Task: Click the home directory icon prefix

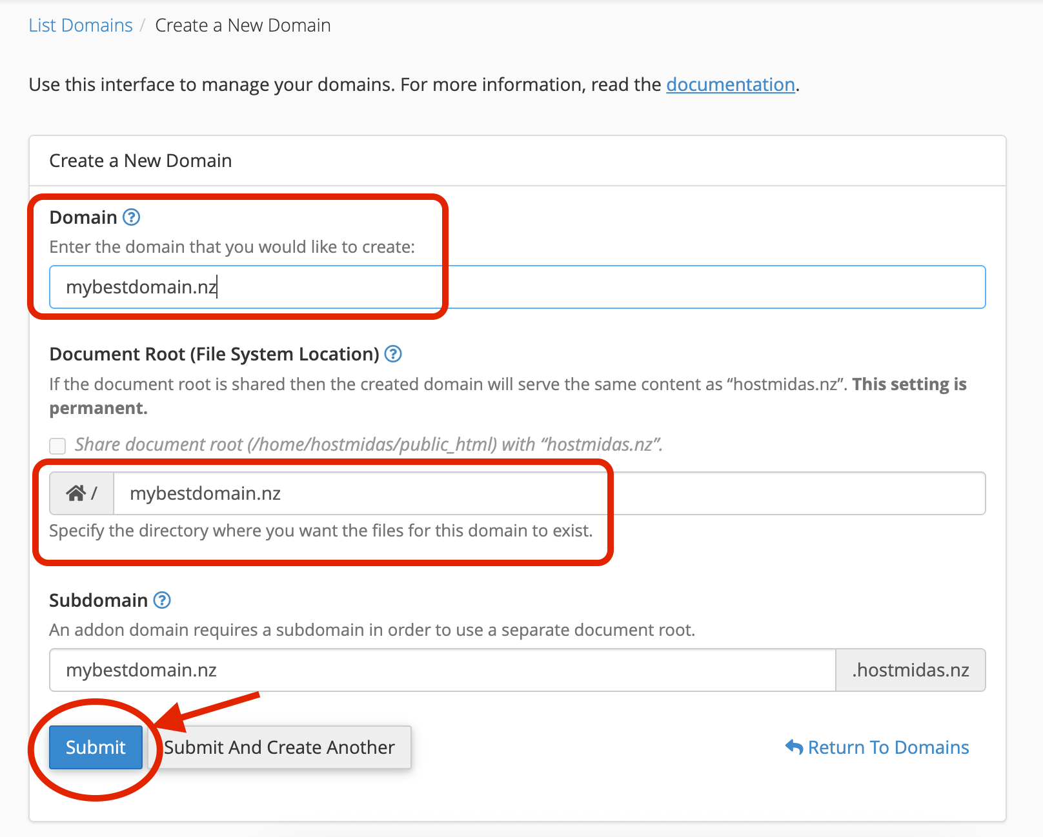Action: point(82,493)
